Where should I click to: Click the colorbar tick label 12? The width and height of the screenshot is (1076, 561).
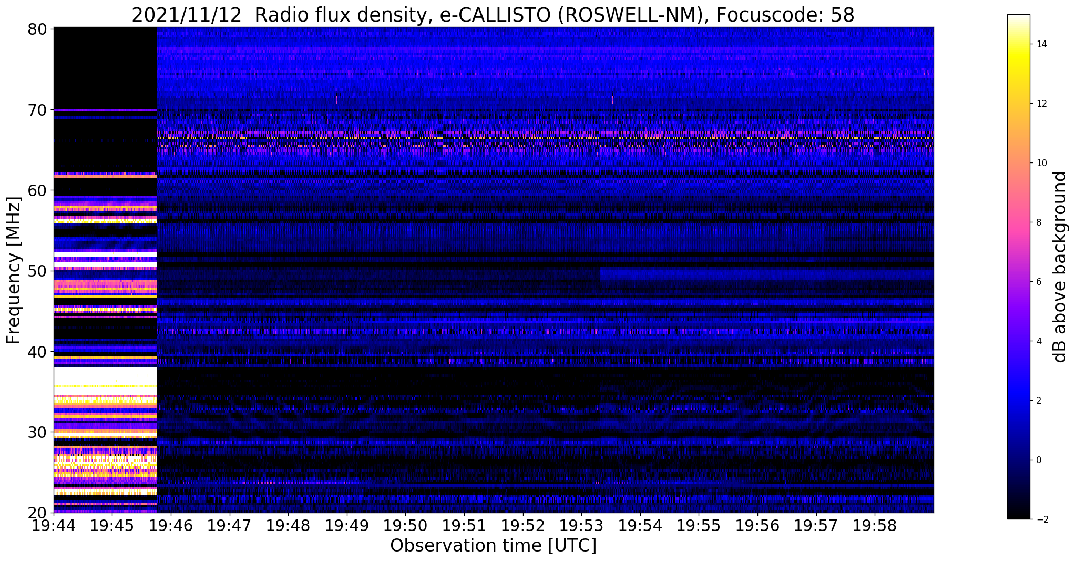[1041, 104]
